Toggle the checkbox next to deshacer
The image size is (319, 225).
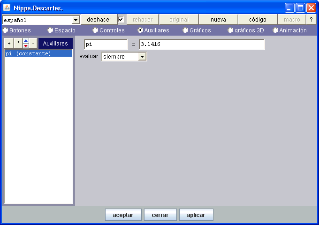pyautogui.click(x=121, y=20)
